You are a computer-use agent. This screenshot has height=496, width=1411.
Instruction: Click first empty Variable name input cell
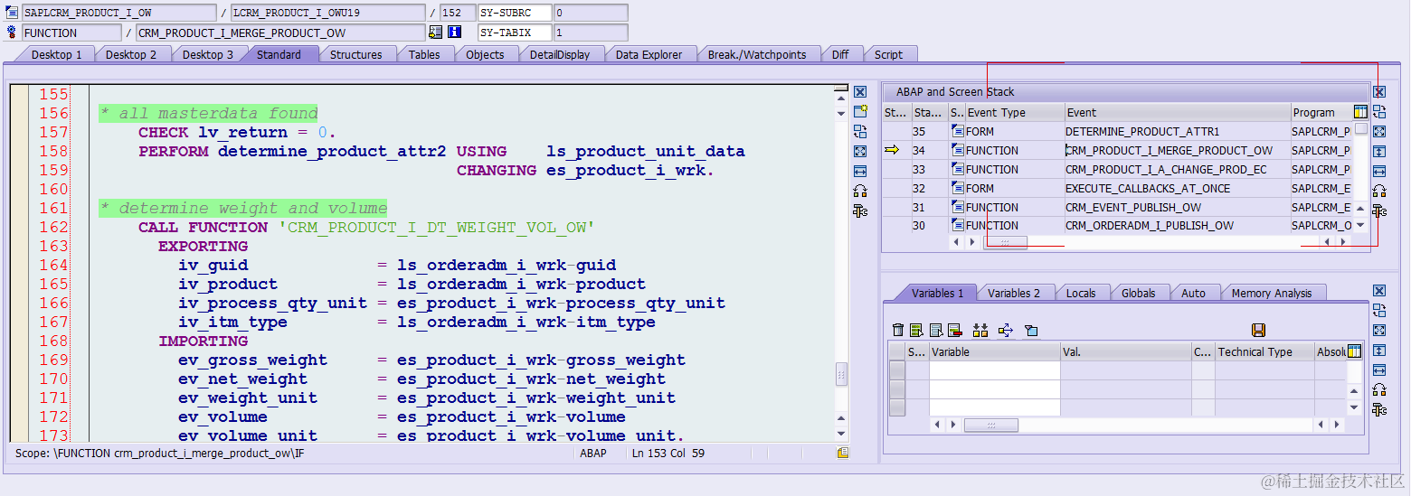coord(994,370)
